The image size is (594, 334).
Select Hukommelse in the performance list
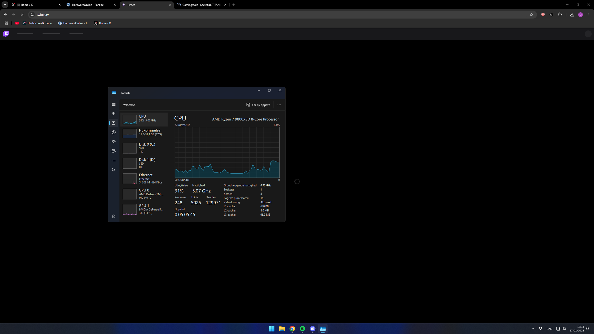coord(144,133)
